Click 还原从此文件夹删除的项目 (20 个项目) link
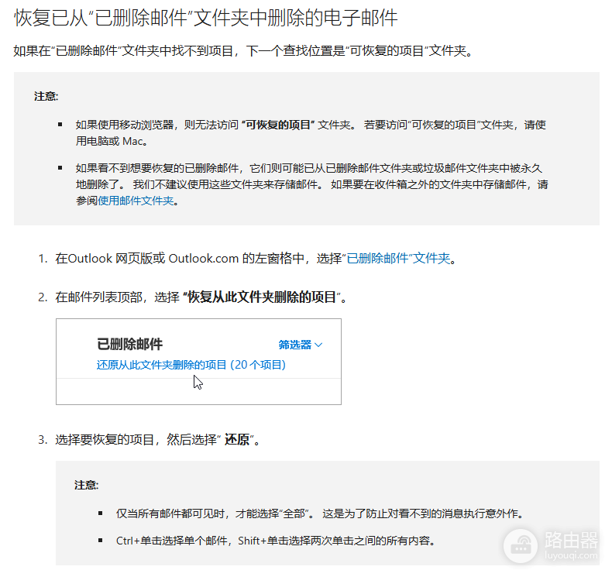This screenshot has height=577, width=612. coord(191,365)
